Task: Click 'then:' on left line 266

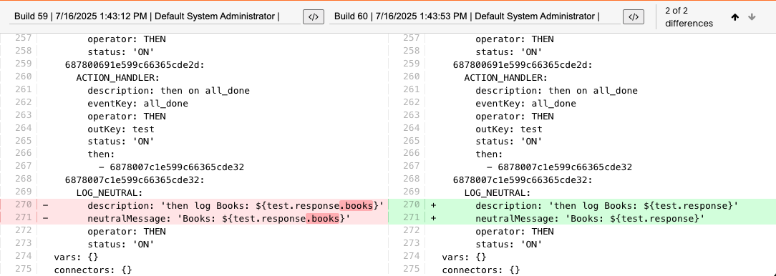Action: click(101, 154)
